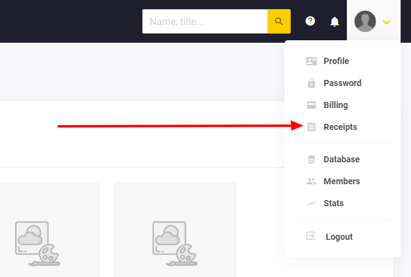Click the Receipts document icon
The image size is (411, 277).
pyautogui.click(x=311, y=127)
